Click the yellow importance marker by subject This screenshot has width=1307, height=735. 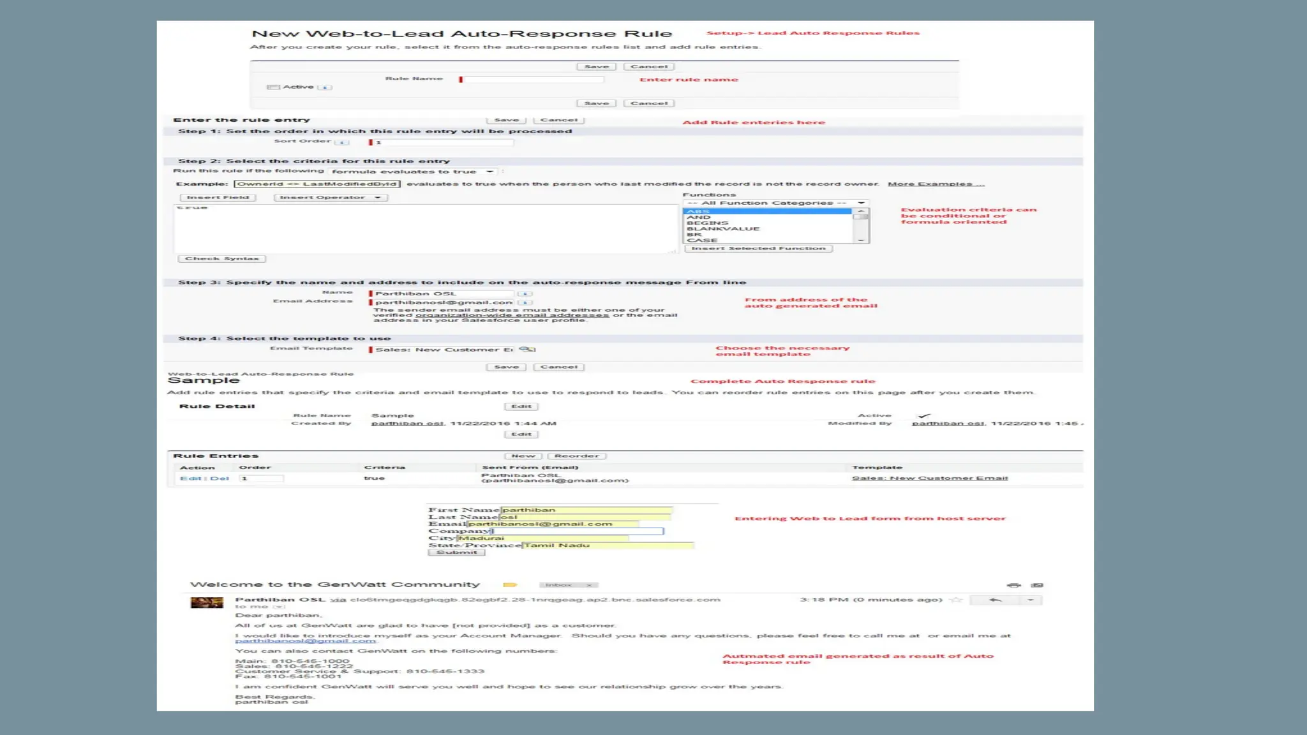pyautogui.click(x=509, y=584)
